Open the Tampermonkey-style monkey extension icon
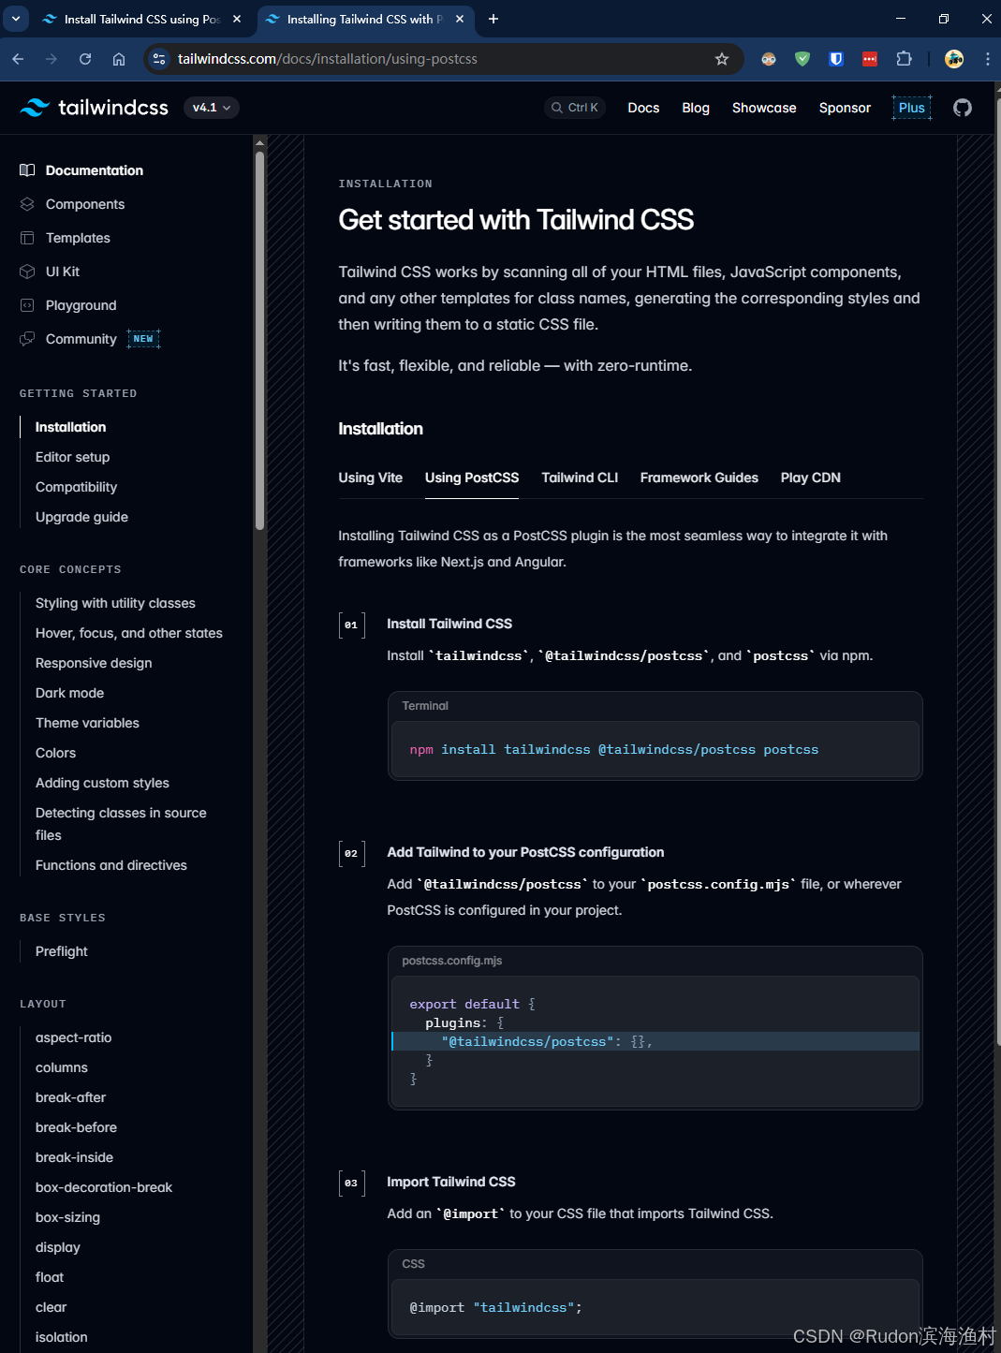This screenshot has height=1353, width=1001. click(769, 59)
